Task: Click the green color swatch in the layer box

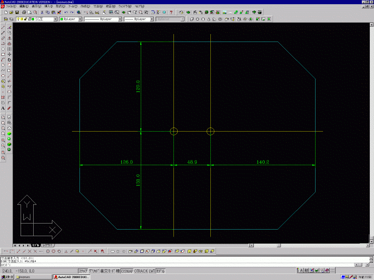Action: coord(33,20)
